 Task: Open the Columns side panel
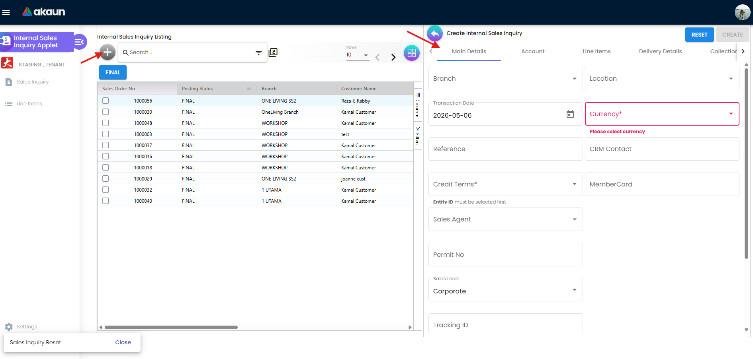pos(418,105)
